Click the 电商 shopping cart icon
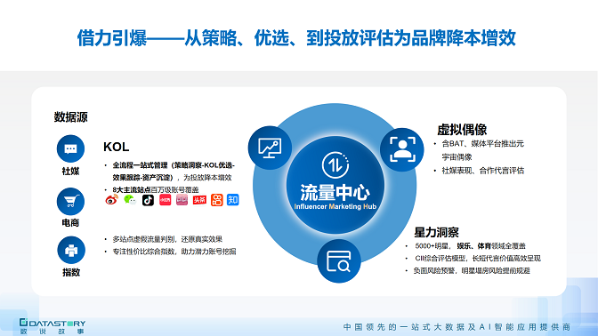Screen dimensions: 598x336 [70, 201]
